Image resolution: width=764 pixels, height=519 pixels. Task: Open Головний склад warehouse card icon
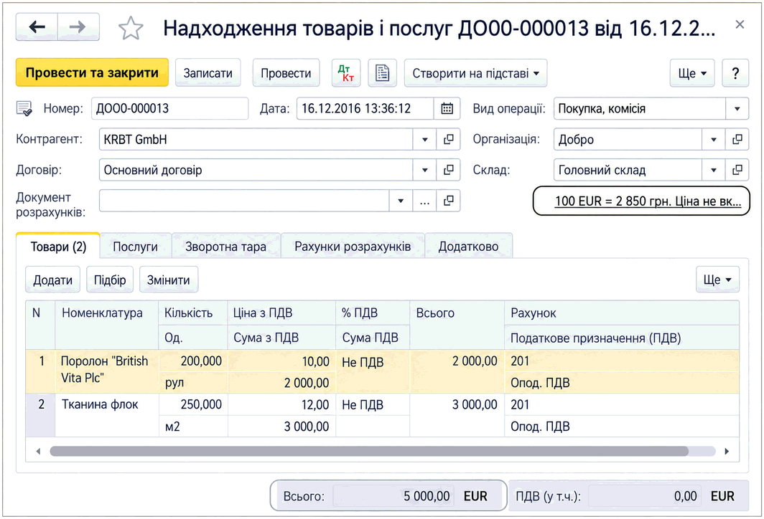(x=737, y=170)
